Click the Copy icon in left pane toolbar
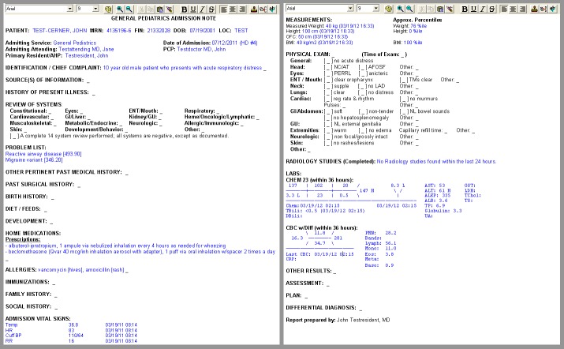Screen dimensions: 564x349 click(151, 9)
